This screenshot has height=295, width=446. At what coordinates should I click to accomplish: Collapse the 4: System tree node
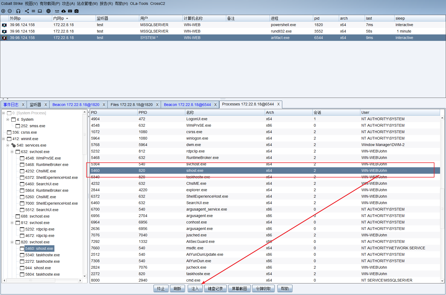point(8,119)
